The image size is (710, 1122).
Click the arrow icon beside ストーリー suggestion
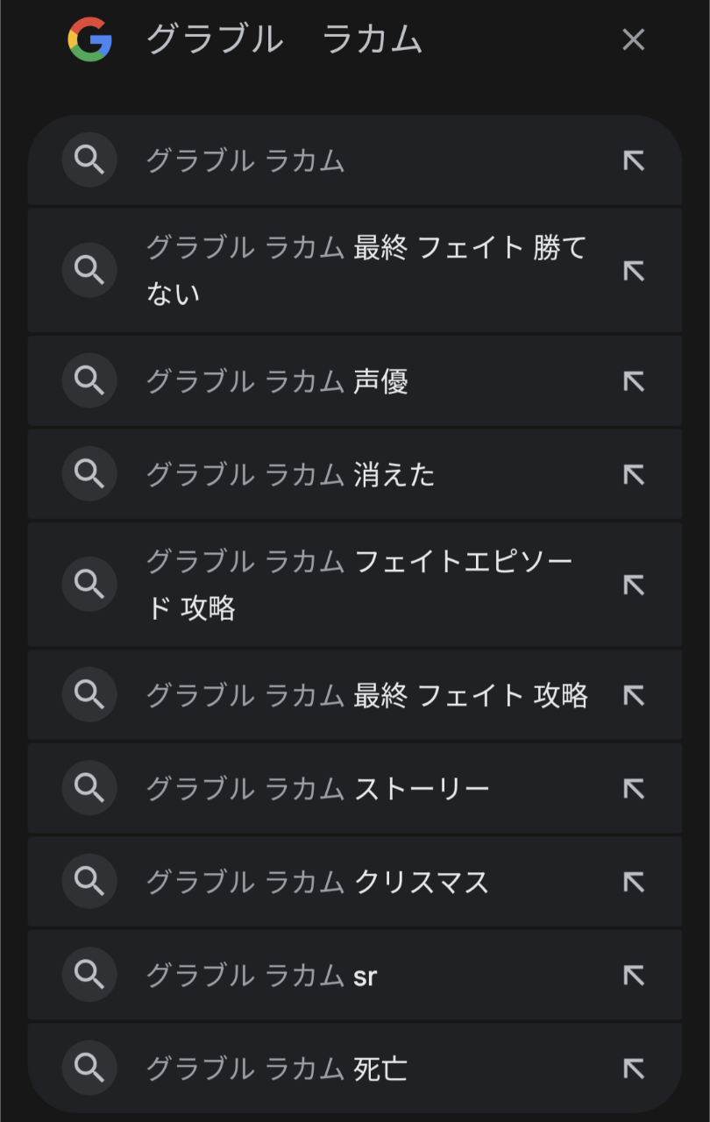633,789
